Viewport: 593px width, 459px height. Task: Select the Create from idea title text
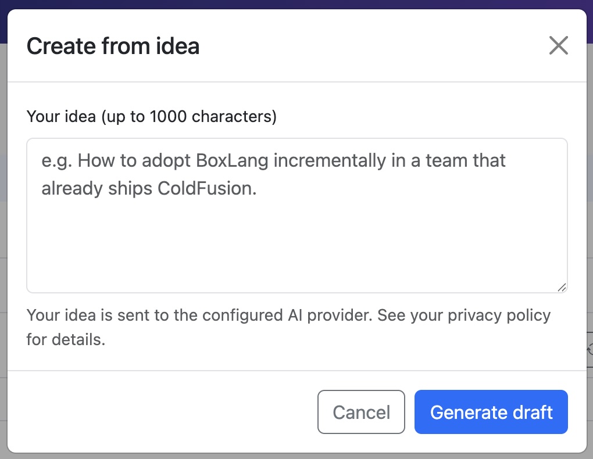point(113,45)
